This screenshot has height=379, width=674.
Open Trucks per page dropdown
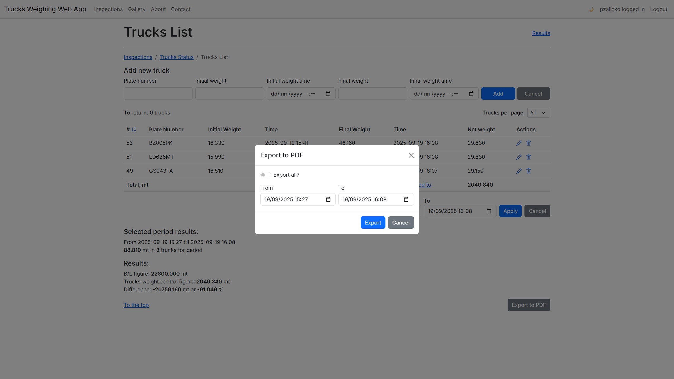pos(538,113)
